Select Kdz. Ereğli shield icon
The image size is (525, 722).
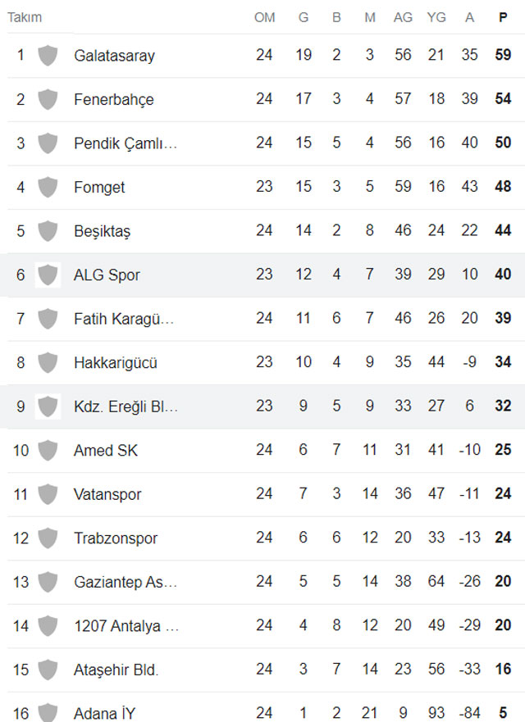pos(48,406)
